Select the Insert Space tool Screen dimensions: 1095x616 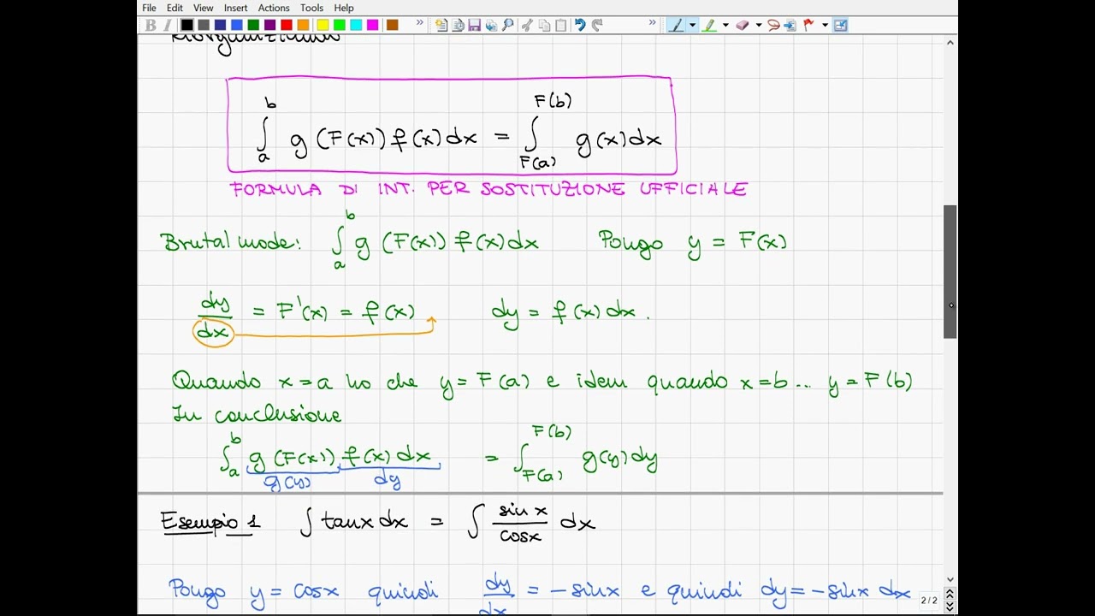pos(790,25)
